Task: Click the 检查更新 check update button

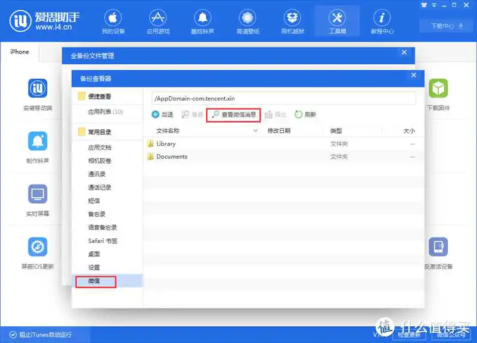Action: (x=410, y=335)
